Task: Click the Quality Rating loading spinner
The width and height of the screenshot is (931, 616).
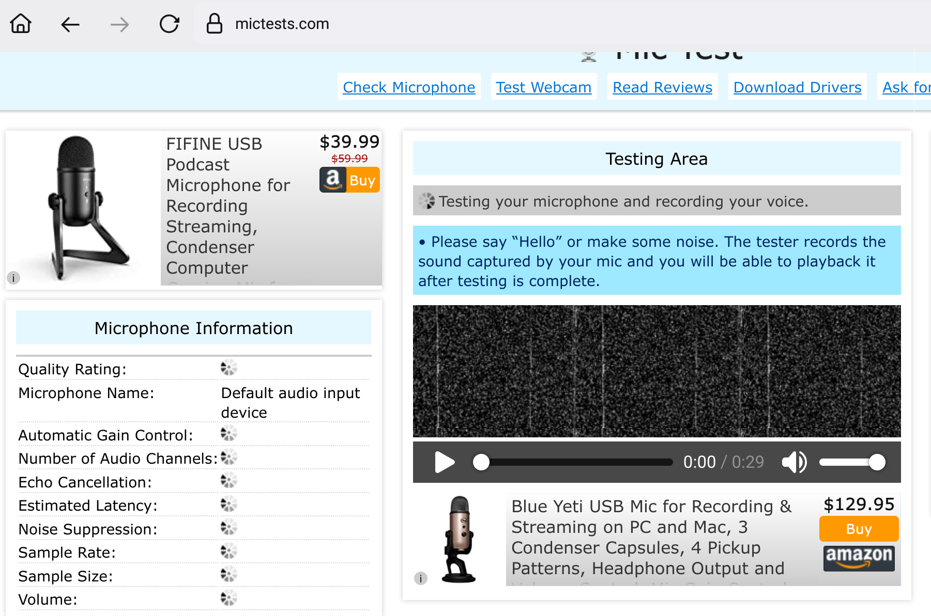Action: pos(228,368)
